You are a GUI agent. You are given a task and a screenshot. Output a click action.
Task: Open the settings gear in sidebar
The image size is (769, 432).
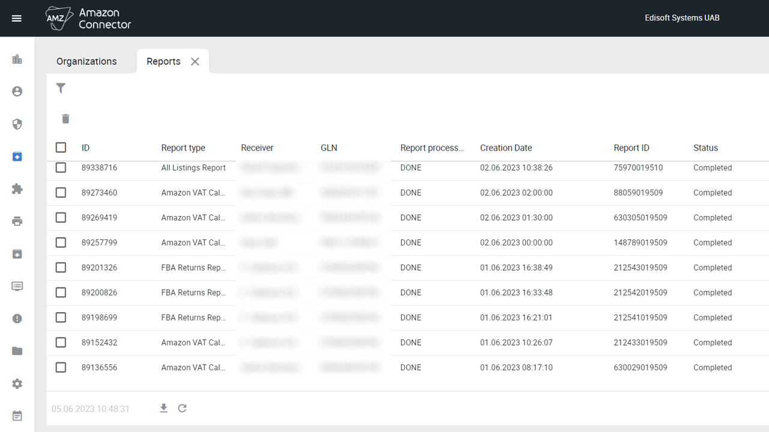click(x=17, y=383)
